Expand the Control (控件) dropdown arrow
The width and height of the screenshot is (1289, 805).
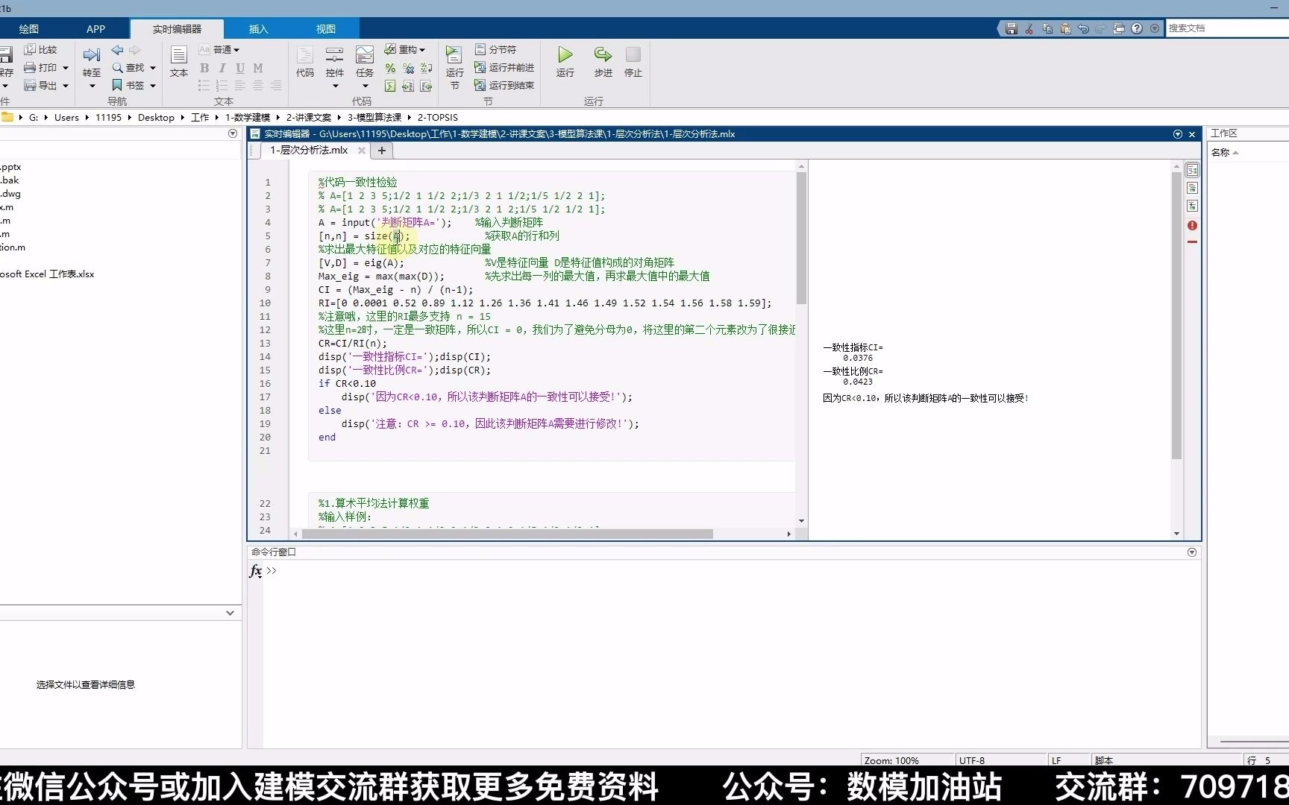(335, 86)
